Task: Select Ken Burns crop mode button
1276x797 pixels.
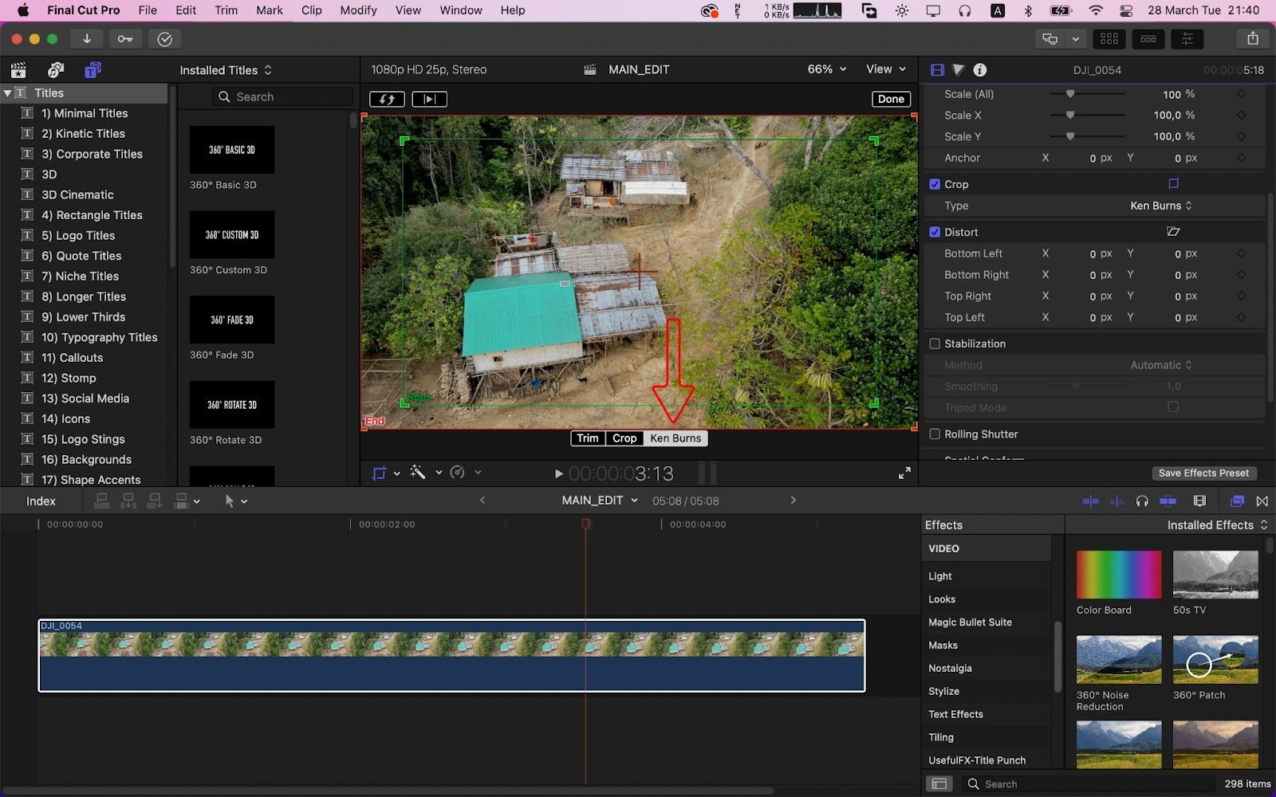Action: [675, 438]
